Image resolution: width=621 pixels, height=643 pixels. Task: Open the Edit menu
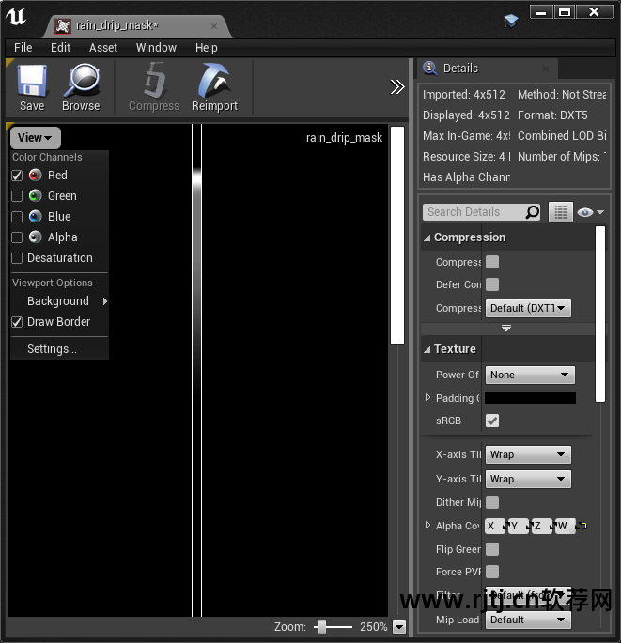click(60, 48)
